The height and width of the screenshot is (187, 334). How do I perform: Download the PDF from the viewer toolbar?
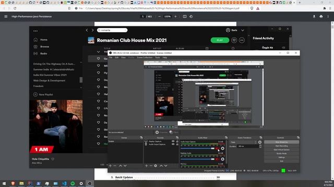pyautogui.click(x=314, y=16)
